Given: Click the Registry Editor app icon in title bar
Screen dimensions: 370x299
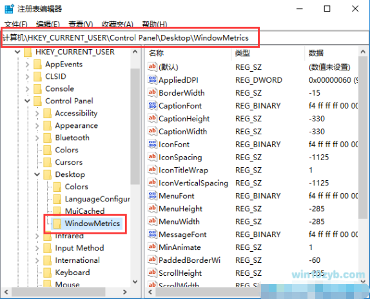Looking at the screenshot, I should pos(9,9).
